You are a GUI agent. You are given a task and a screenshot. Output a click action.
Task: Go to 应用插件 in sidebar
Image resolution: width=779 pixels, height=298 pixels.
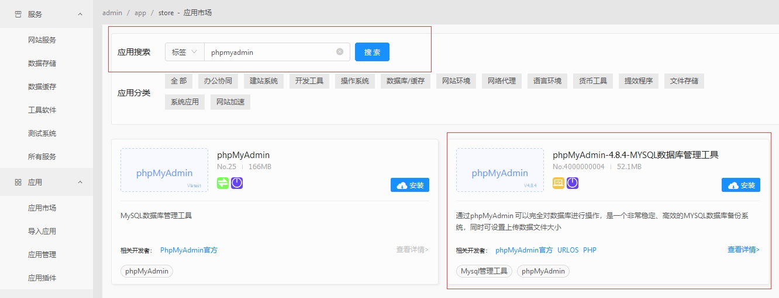[x=42, y=278]
